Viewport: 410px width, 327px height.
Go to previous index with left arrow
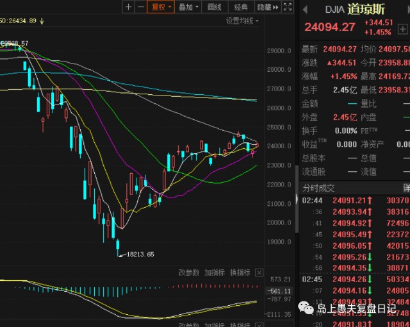coord(305,10)
